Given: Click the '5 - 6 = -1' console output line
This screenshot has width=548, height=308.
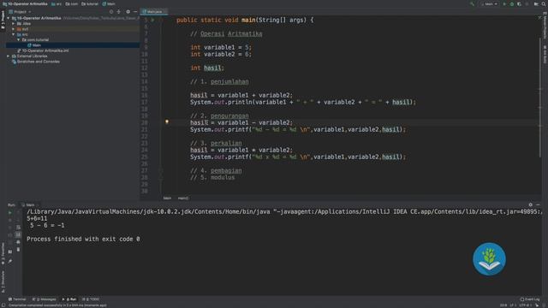Looking at the screenshot, I should pos(47,226).
